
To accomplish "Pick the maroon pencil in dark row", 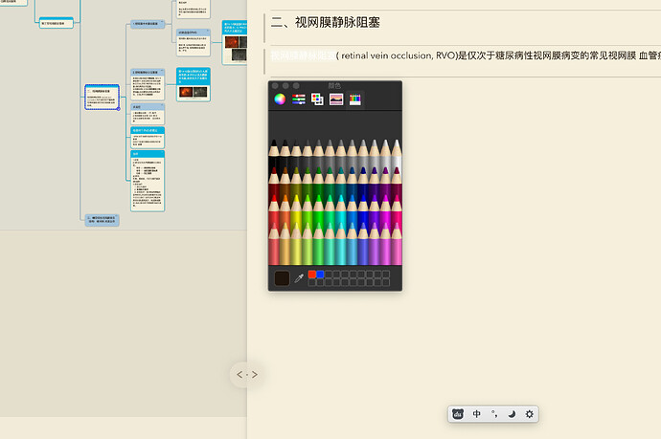I will (274, 181).
